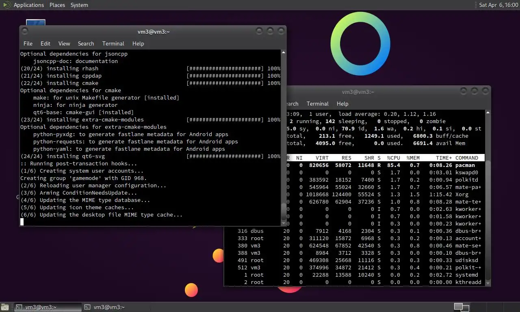Open Help menu of the front terminal

138,43
